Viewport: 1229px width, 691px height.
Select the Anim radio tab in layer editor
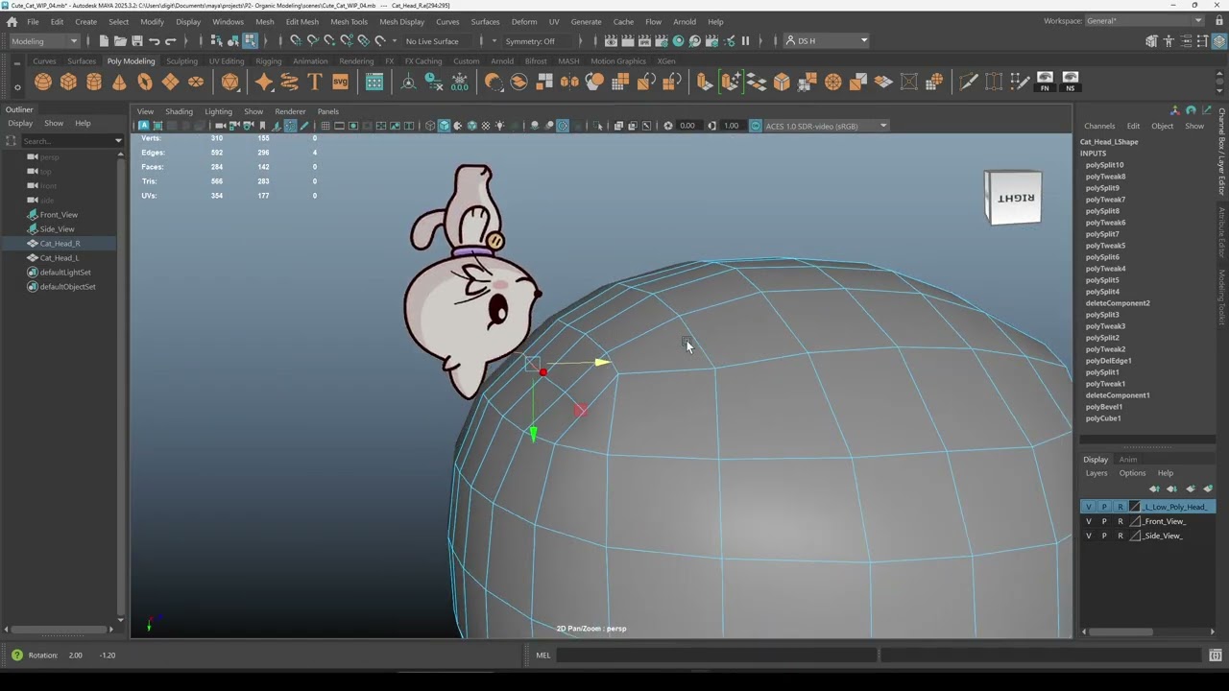(x=1128, y=459)
